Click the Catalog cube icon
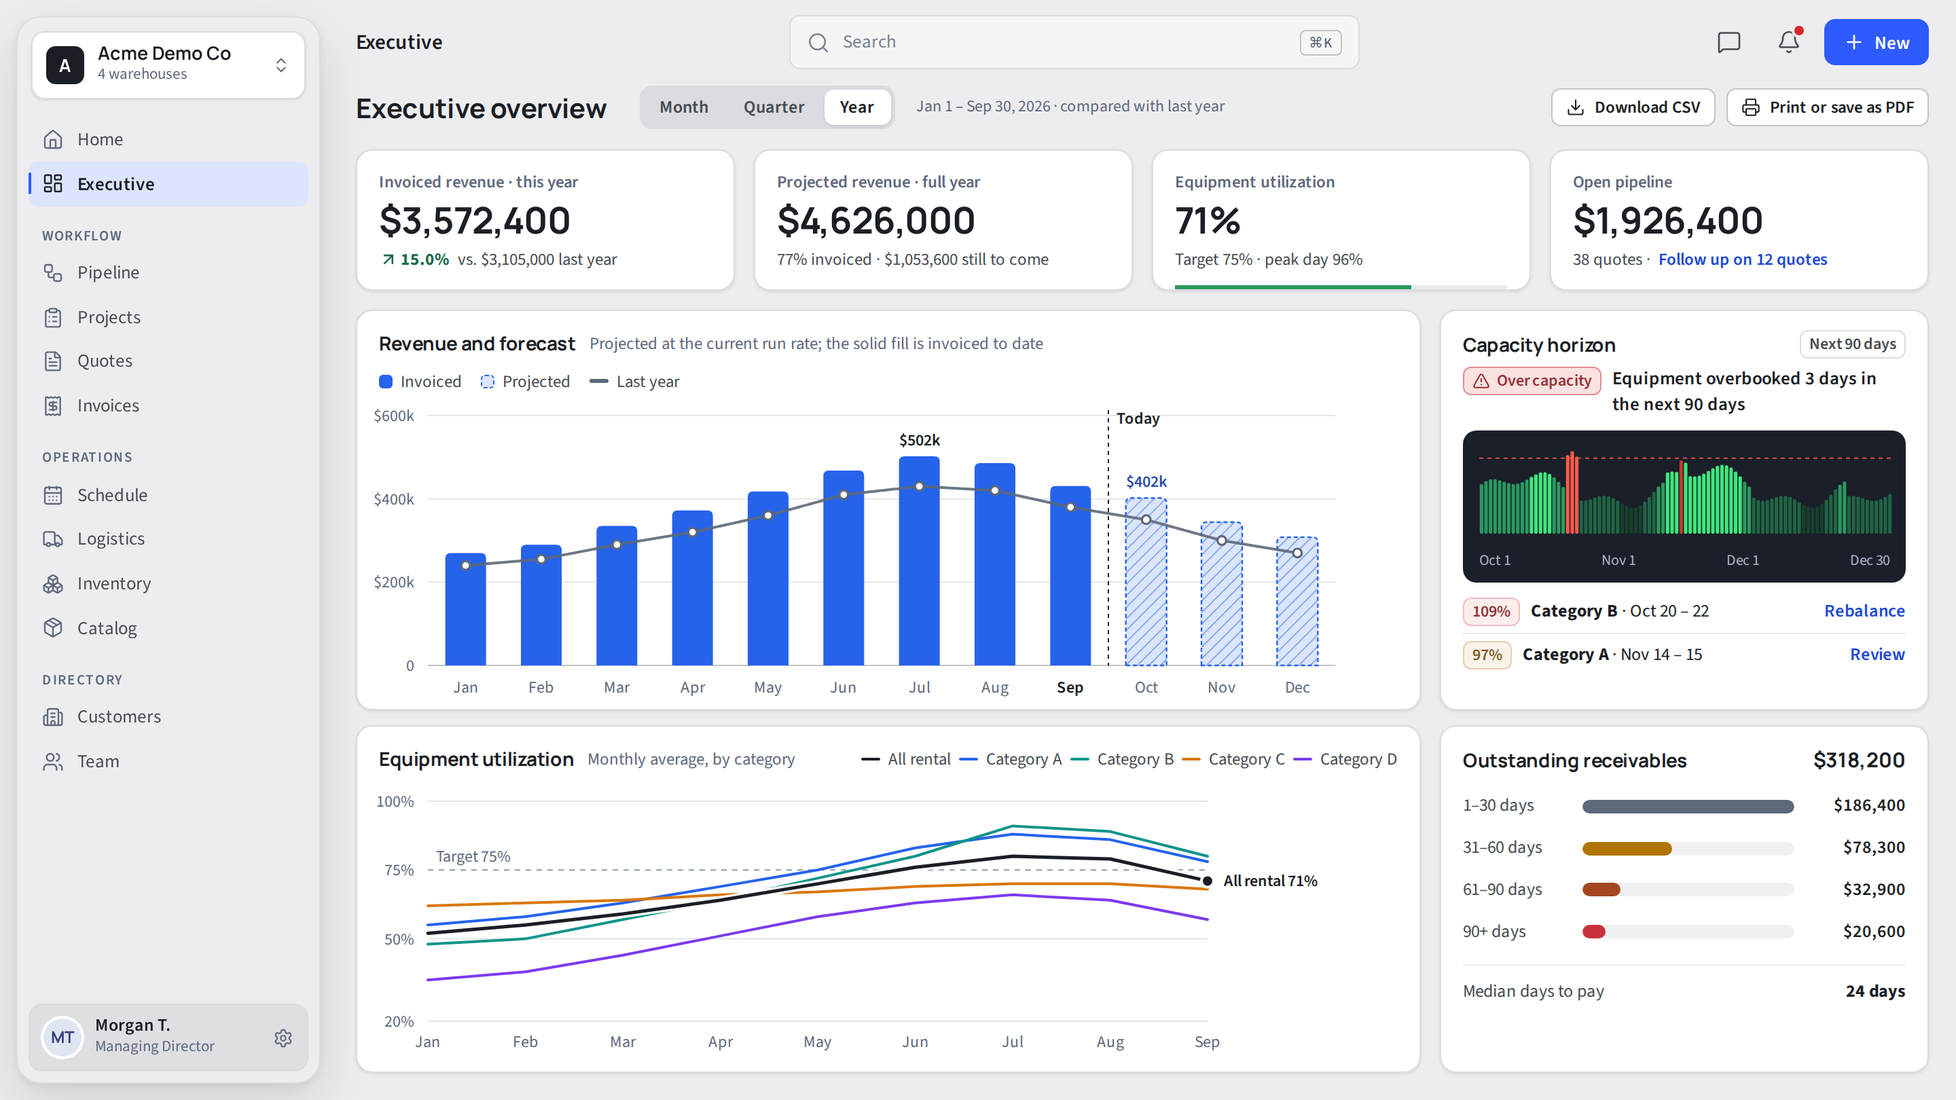 pyautogui.click(x=53, y=628)
